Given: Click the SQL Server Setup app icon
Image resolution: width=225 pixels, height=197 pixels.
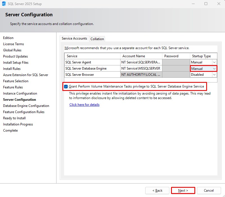Looking at the screenshot, I should 4,4.
